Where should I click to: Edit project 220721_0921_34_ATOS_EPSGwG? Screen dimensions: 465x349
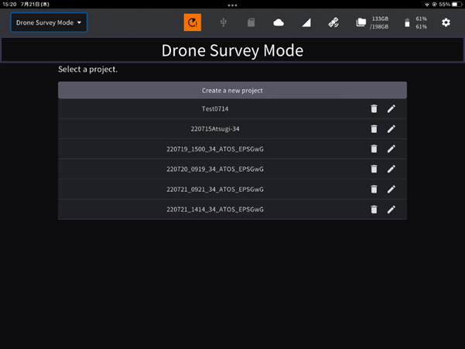point(391,189)
